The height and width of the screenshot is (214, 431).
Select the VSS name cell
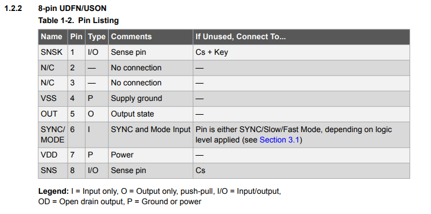pyautogui.click(x=53, y=99)
